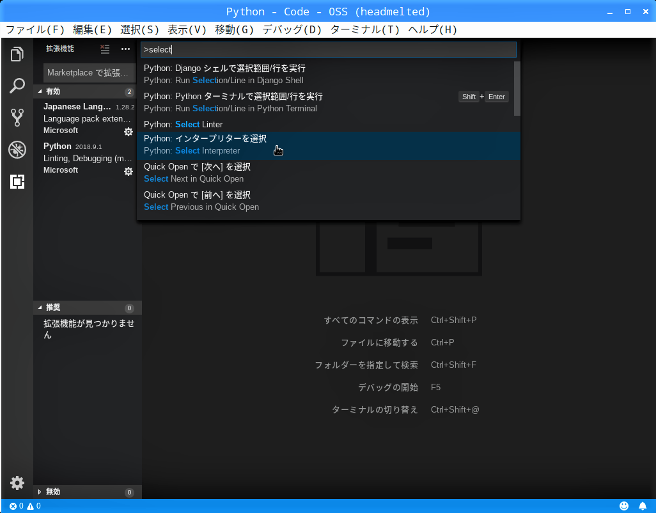Click the デバッグの開始 hint text

click(x=388, y=388)
